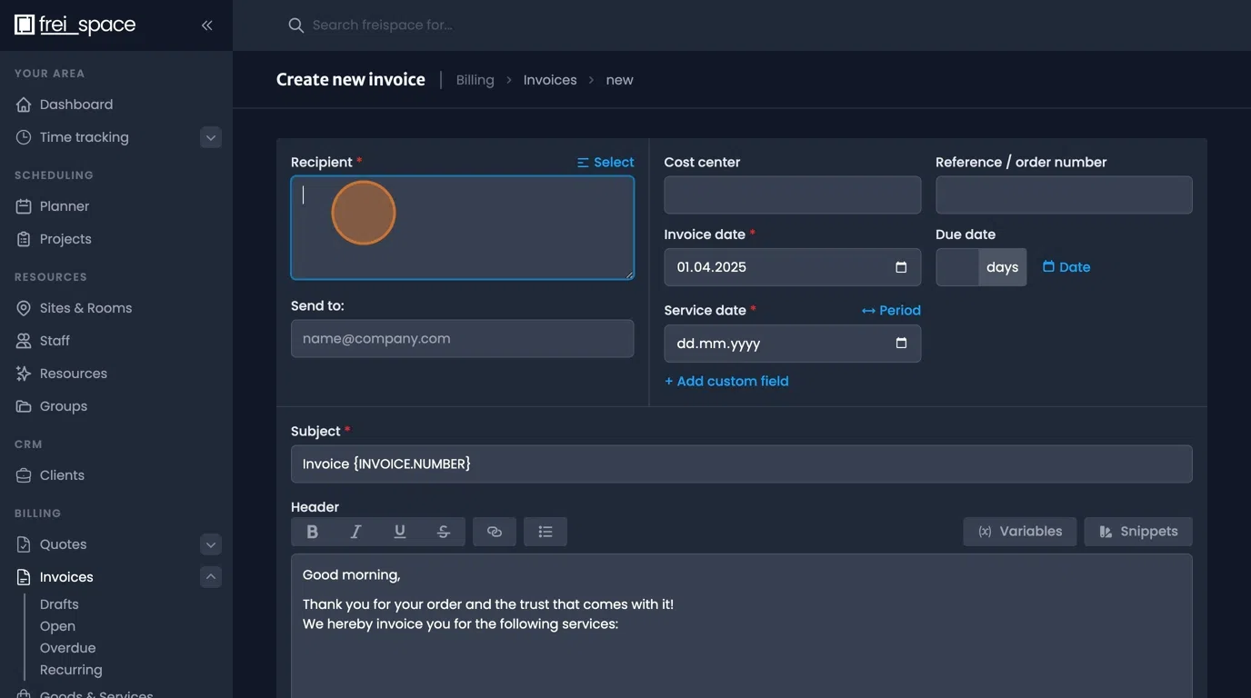Screen dimensions: 1251x698
Task: Open the Service date calendar picker
Action: [x=900, y=344]
